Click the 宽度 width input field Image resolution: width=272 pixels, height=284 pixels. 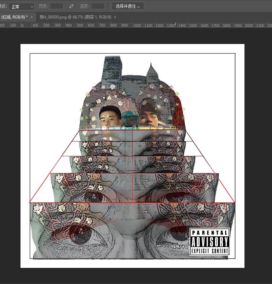56,6
